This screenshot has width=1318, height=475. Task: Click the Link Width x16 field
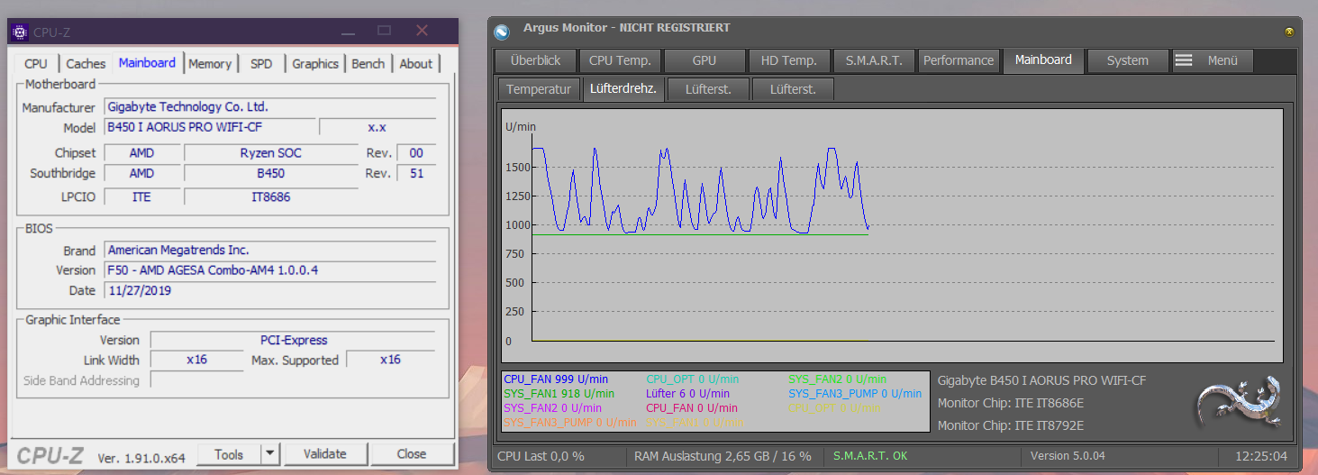(x=196, y=360)
